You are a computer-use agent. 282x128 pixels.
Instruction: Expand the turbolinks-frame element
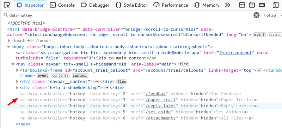[x=17, y=70]
